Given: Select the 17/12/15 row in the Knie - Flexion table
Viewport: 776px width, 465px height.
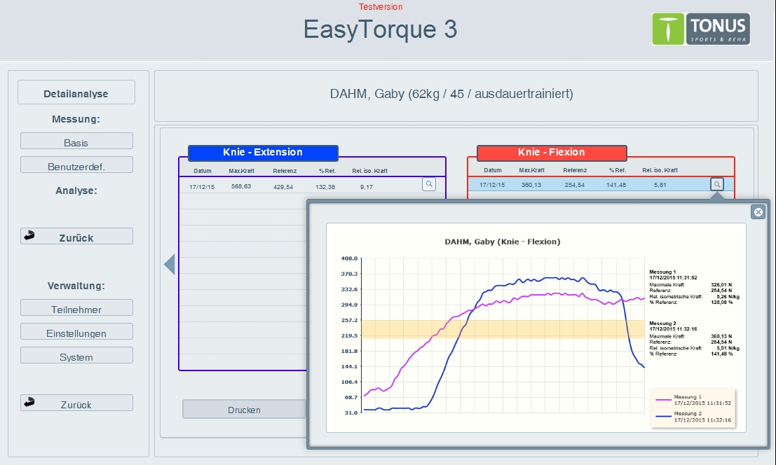Looking at the screenshot, I should point(601,185).
